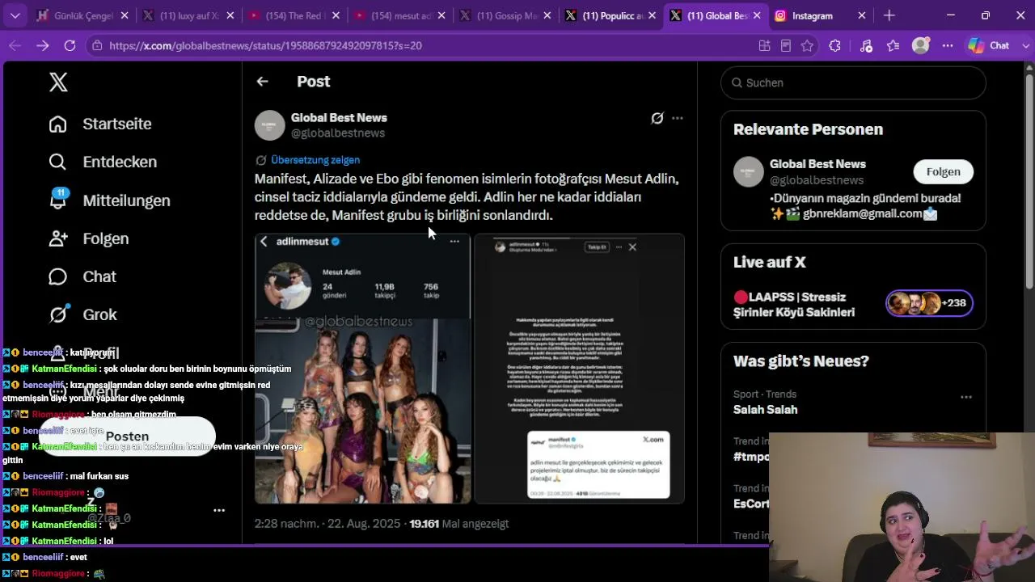1035x582 pixels.
Task: Click the music note toolbar icon
Action: point(866,46)
